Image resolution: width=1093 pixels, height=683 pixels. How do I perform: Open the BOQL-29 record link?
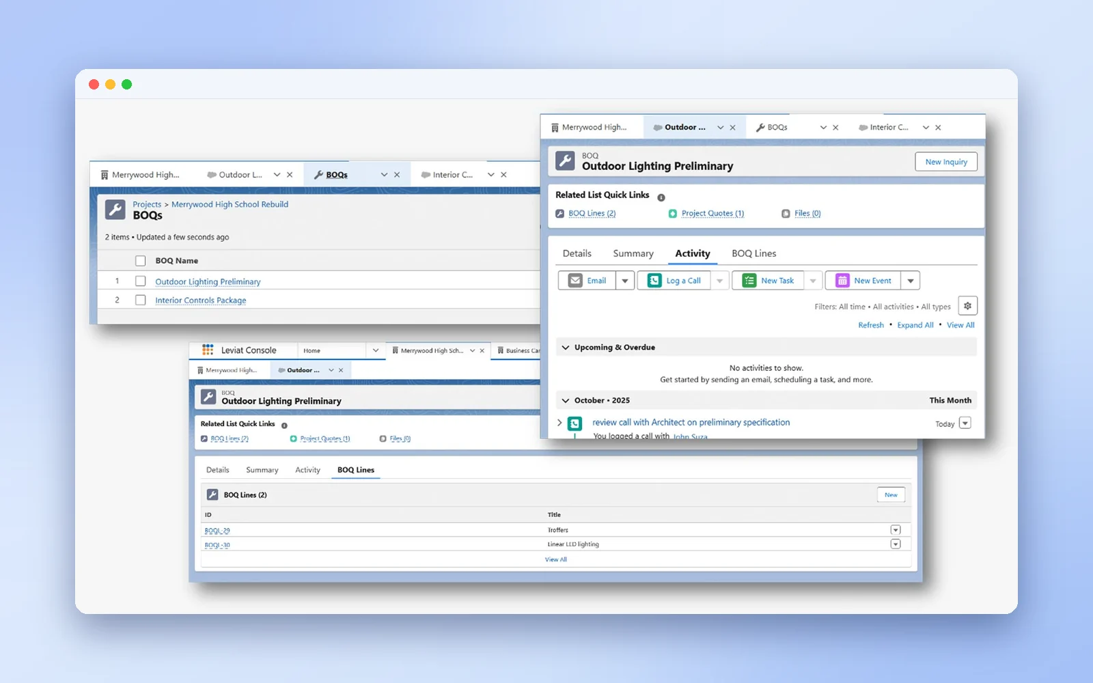coord(217,531)
